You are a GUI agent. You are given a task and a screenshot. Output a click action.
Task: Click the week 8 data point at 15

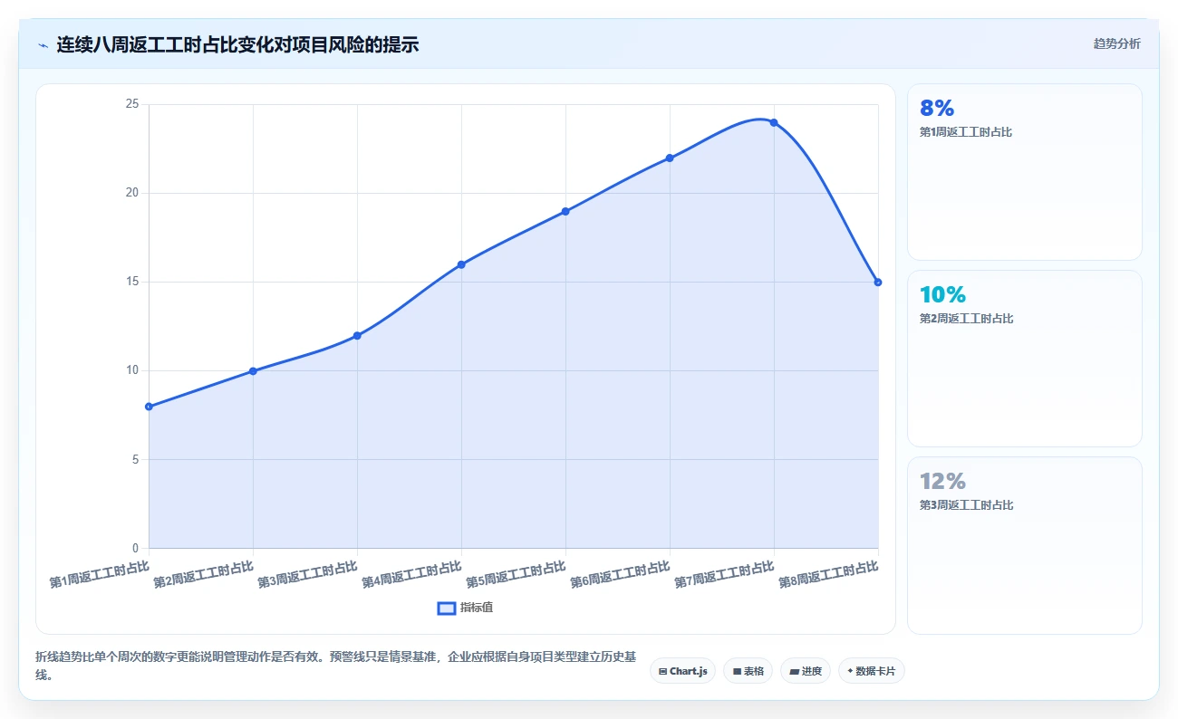pyautogui.click(x=878, y=283)
